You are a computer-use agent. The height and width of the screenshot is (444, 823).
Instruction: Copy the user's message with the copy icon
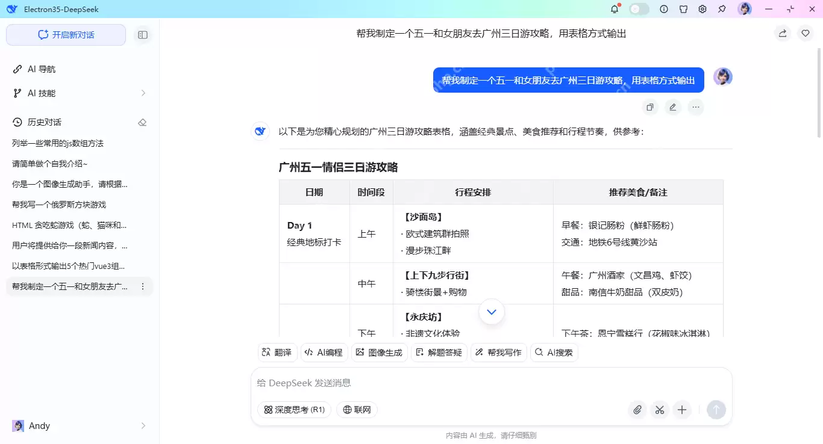[649, 107]
